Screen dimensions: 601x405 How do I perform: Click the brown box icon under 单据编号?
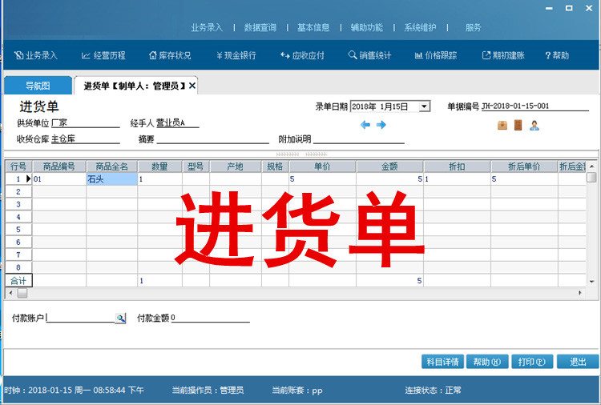point(502,125)
